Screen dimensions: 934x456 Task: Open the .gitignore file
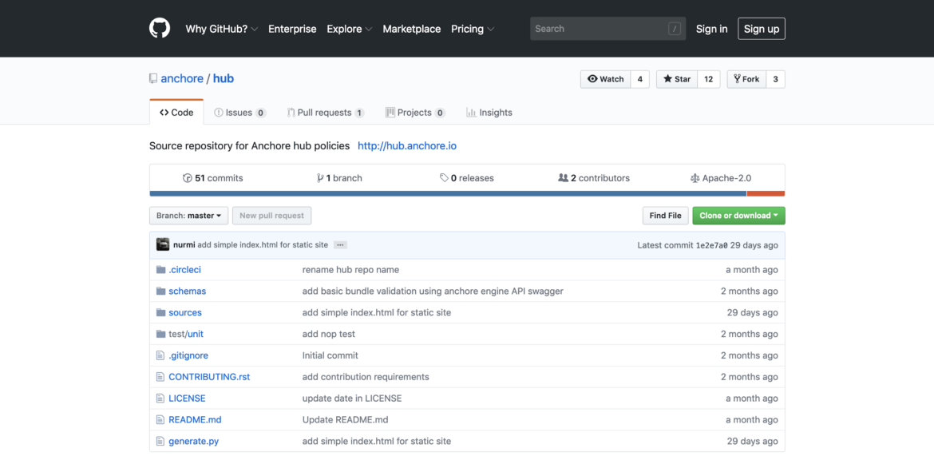tap(188, 355)
